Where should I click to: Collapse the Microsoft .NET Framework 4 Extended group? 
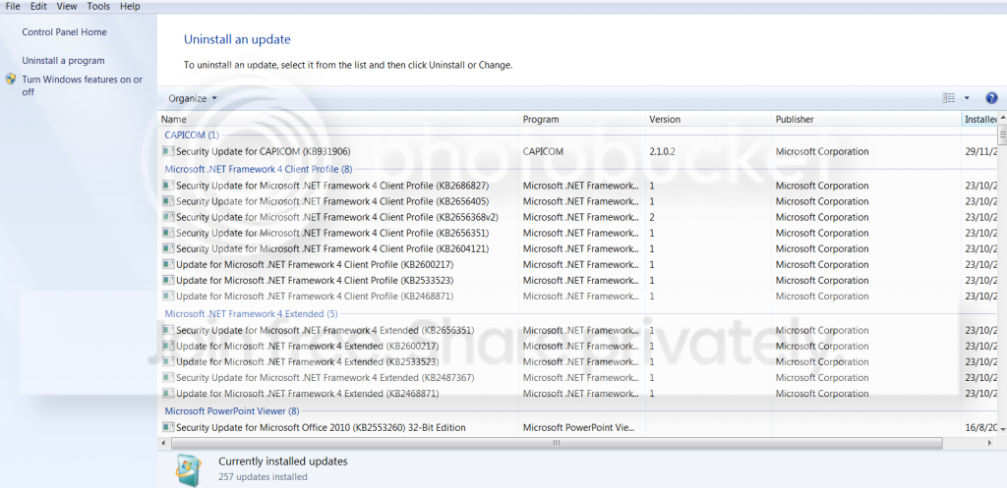[251, 313]
